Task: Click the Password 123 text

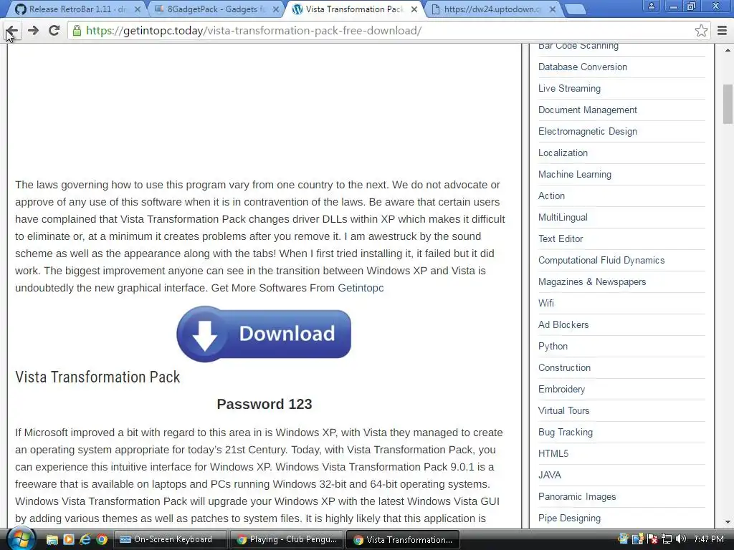Action: (x=264, y=404)
